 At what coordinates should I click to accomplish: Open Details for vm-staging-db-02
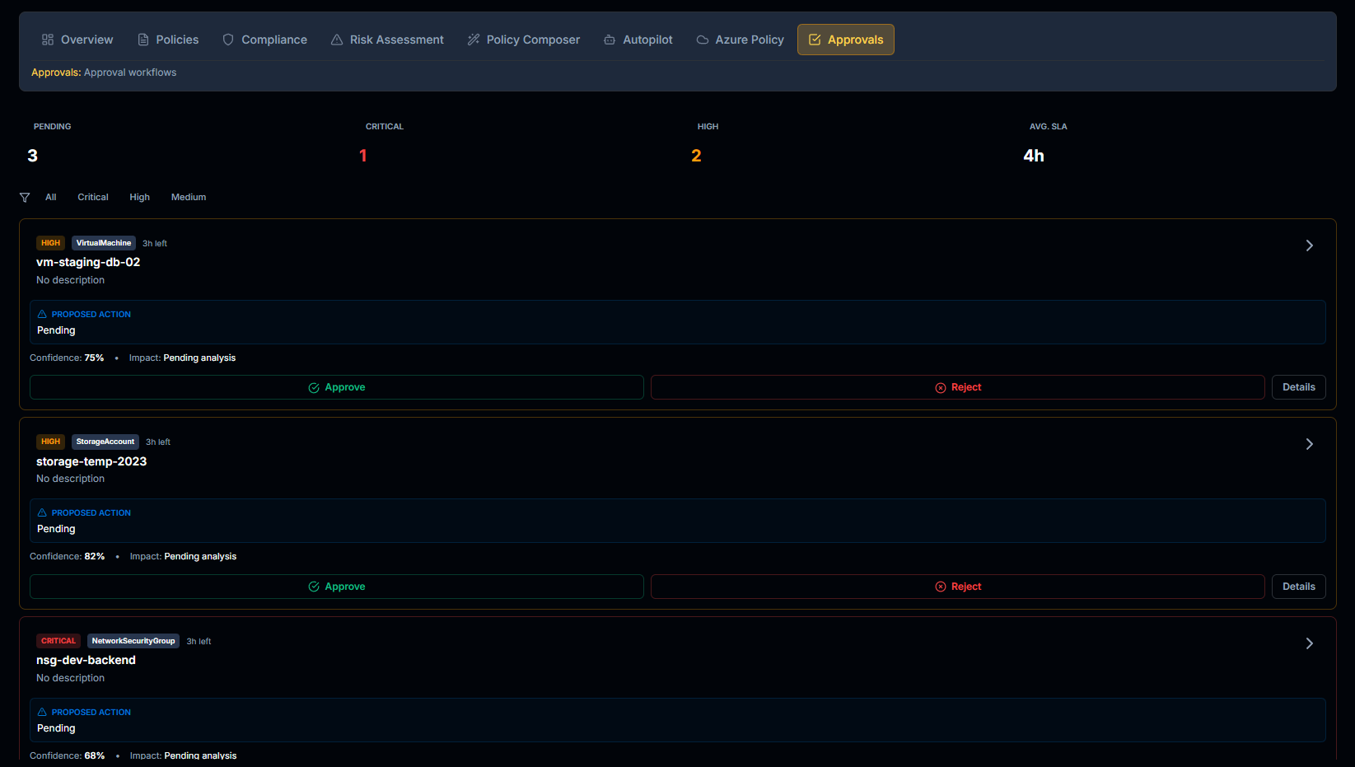point(1299,387)
